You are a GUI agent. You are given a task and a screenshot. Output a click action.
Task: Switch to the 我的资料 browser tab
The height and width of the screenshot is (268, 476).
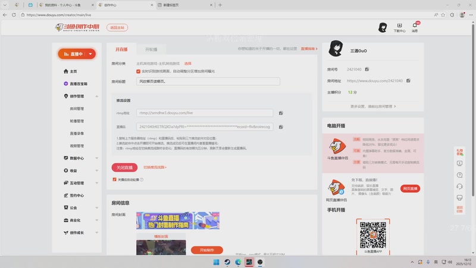coord(67,5)
